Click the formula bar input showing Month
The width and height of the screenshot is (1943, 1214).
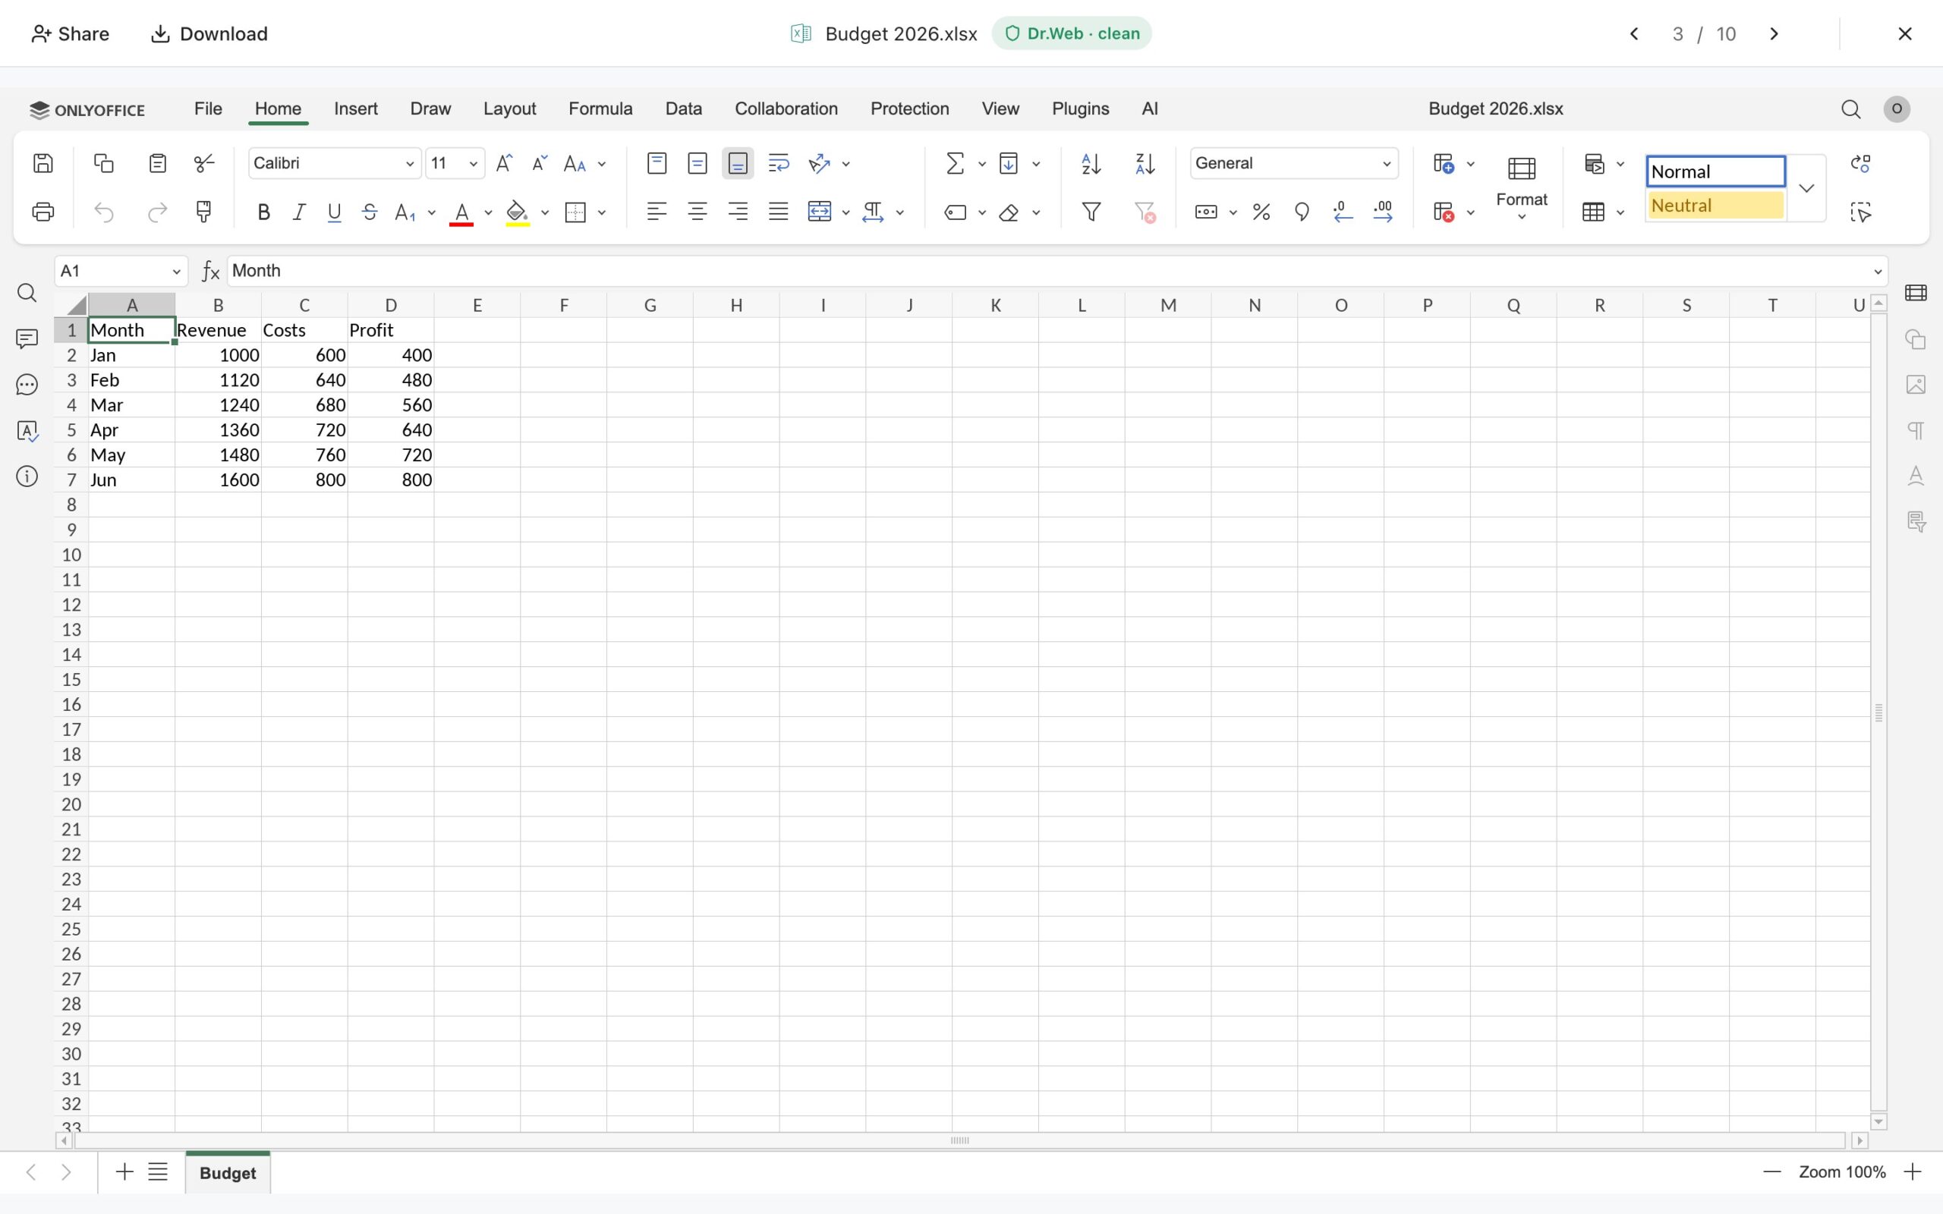pyautogui.click(x=1047, y=272)
